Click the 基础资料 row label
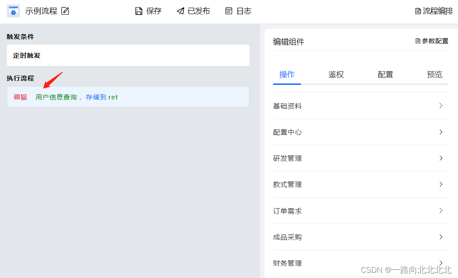The width and height of the screenshot is (458, 278). 287,106
